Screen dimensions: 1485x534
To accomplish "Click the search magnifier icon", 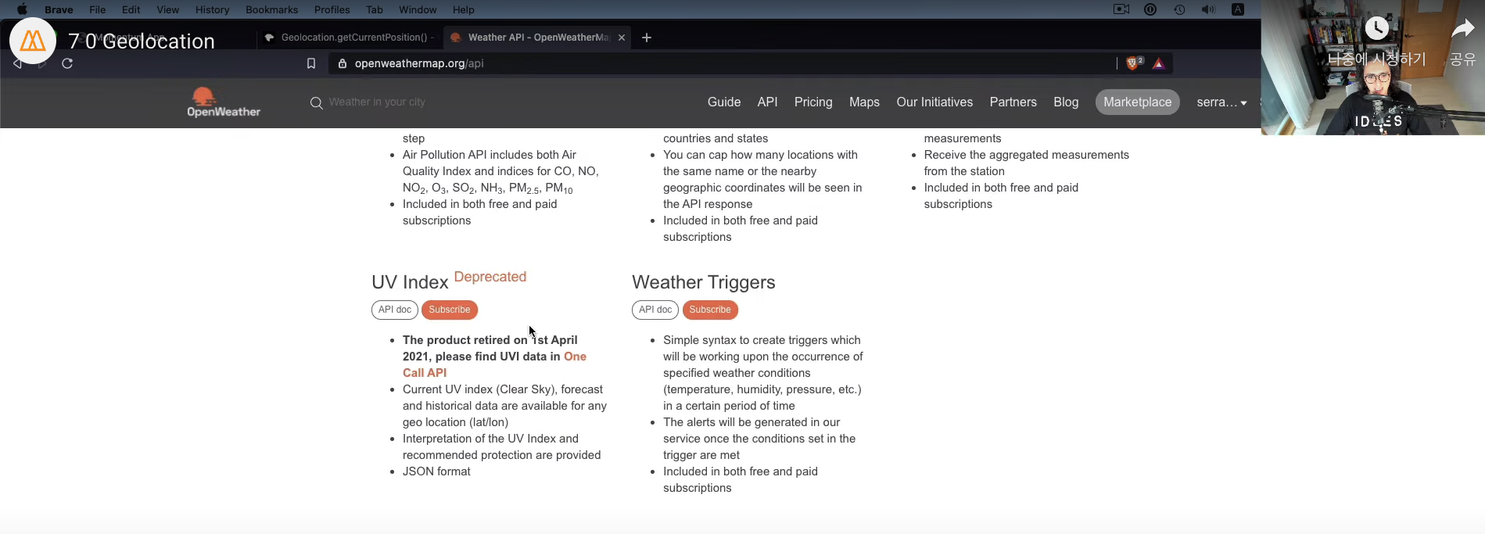I will point(316,102).
